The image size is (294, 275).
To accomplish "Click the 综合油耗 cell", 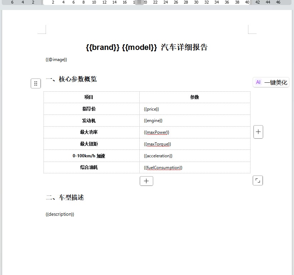I will (x=92, y=167).
